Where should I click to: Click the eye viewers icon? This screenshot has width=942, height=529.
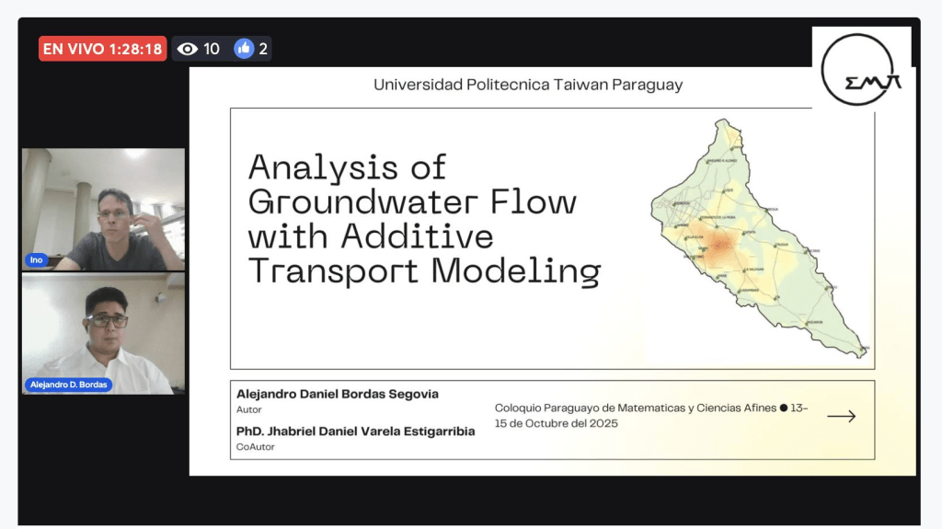click(x=188, y=49)
